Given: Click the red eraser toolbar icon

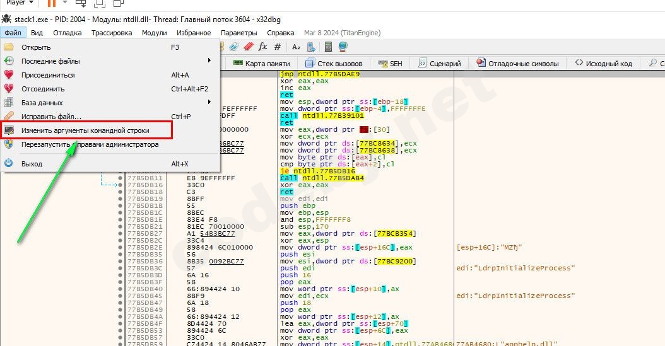Looking at the screenshot, I should pyautogui.click(x=249, y=47).
